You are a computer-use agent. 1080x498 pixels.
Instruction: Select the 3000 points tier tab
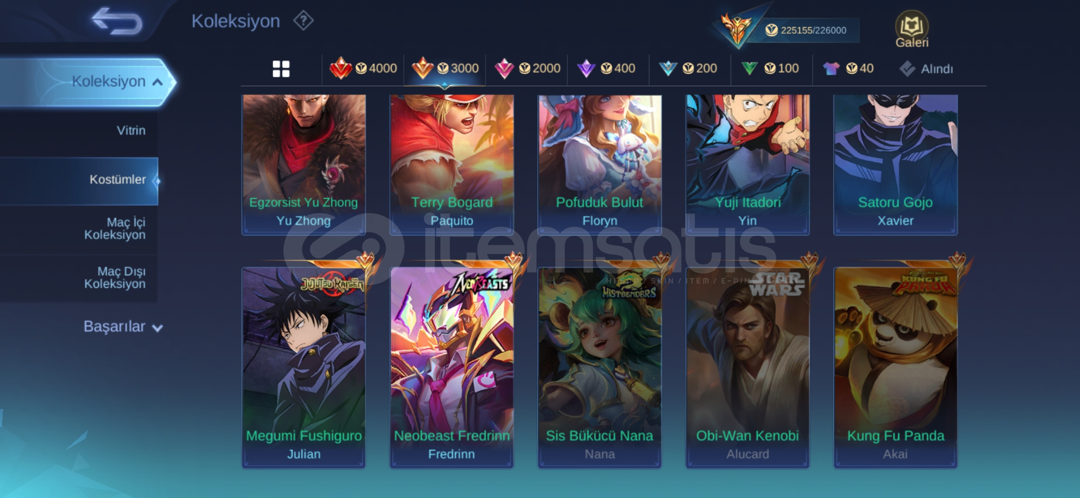pos(445,68)
